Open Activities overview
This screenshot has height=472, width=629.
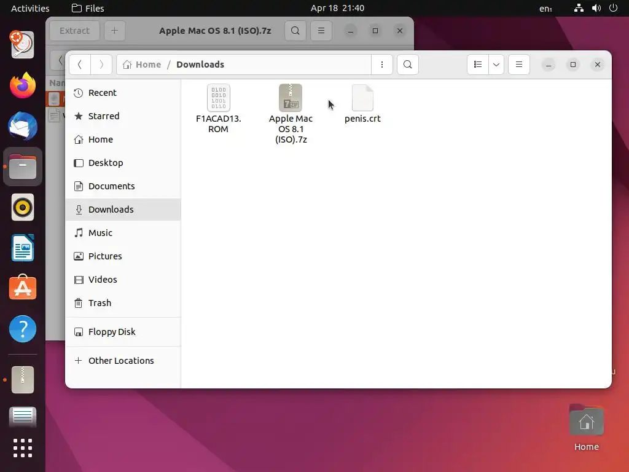pos(30,8)
